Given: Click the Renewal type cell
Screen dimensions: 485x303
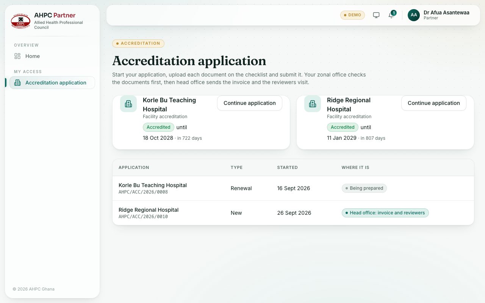Looking at the screenshot, I should pyautogui.click(x=241, y=188).
